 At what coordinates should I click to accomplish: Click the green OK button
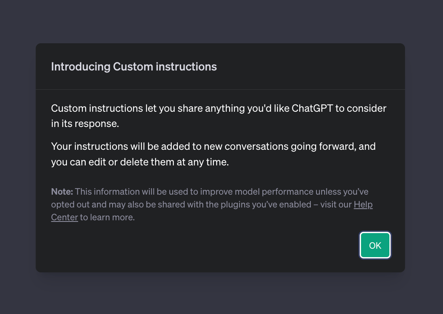coord(375,246)
